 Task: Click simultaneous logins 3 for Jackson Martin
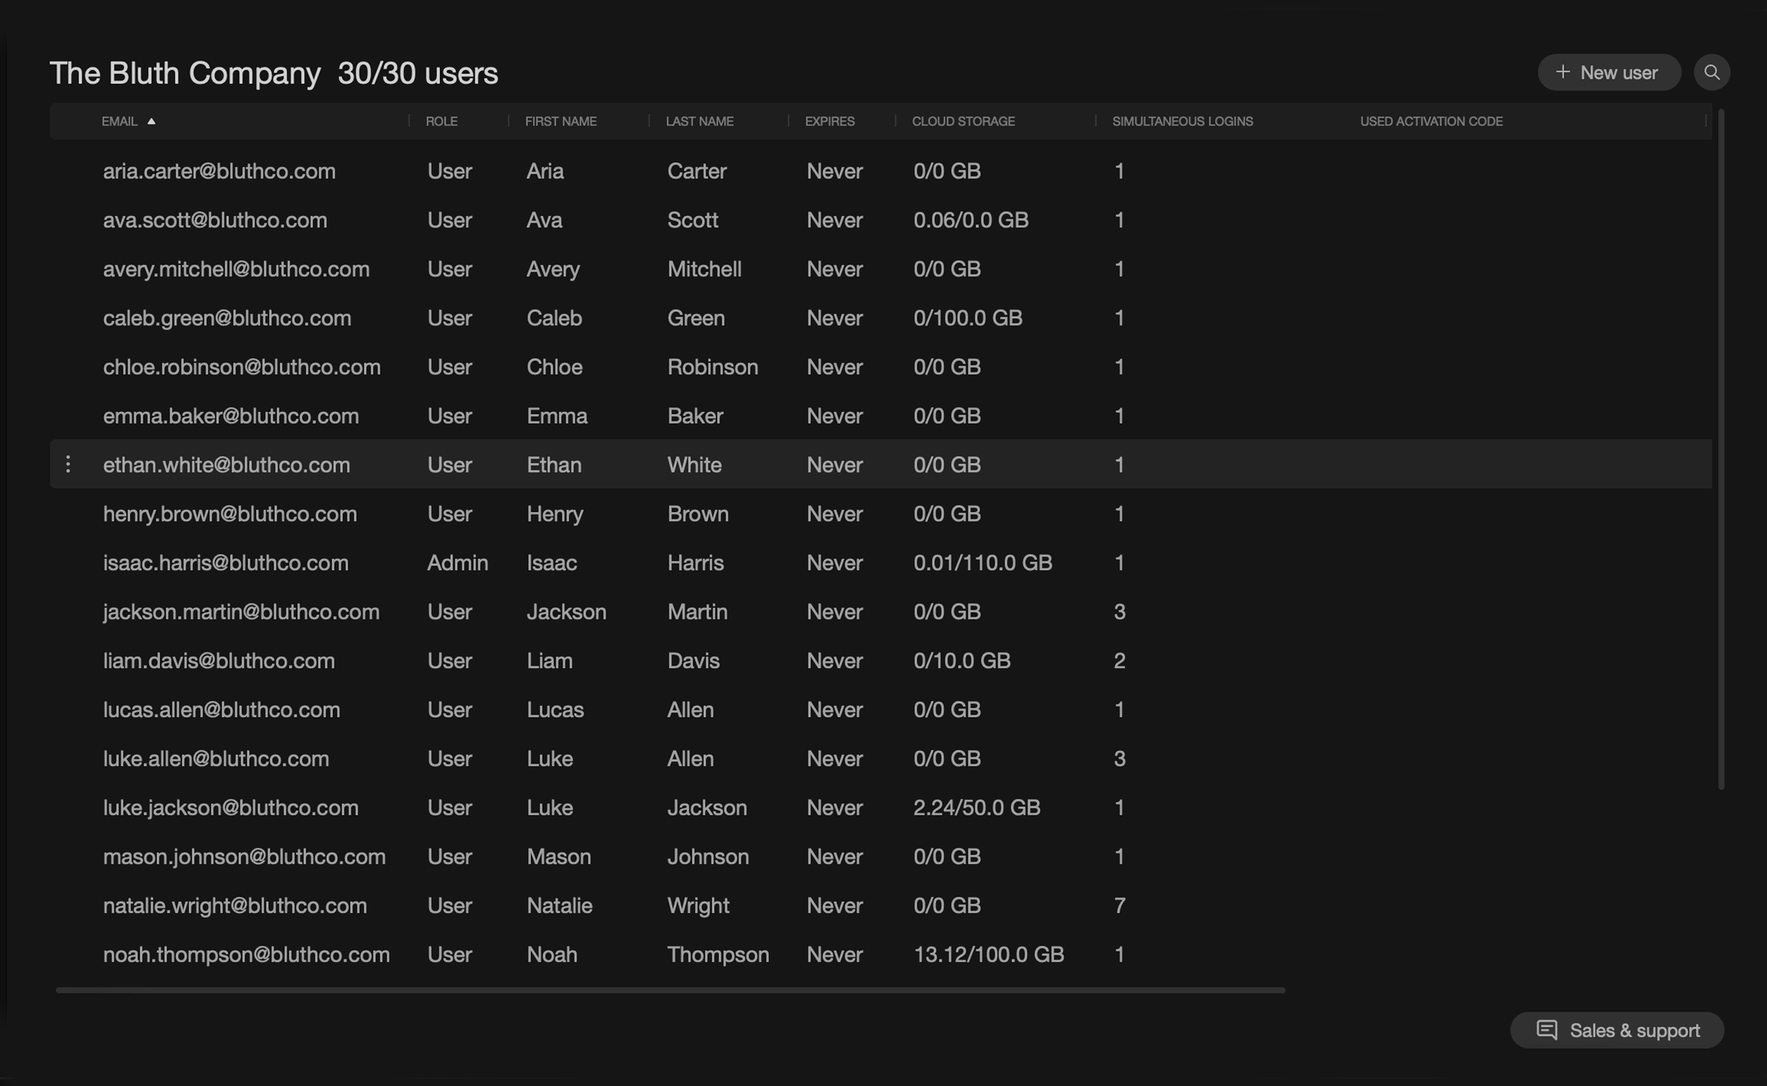(1119, 611)
